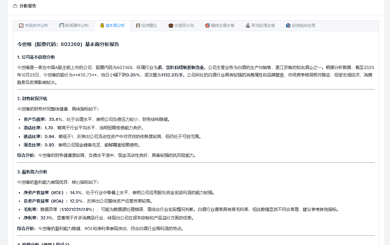
Task: Click the 分析报告 panel title
Action: (x=28, y=6)
